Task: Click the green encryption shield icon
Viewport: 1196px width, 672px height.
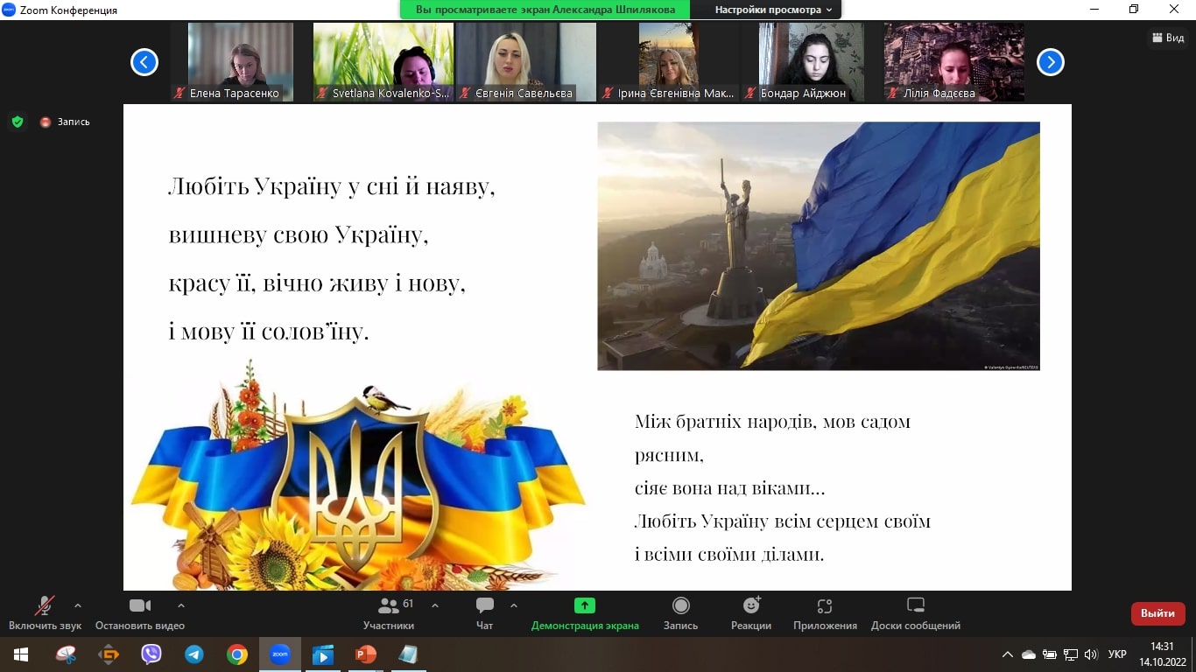Action: 18,122
